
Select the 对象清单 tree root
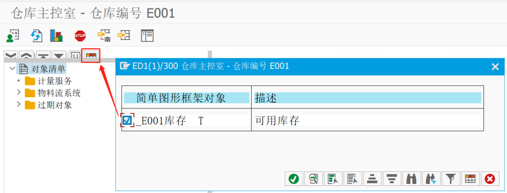pyautogui.click(x=48, y=69)
